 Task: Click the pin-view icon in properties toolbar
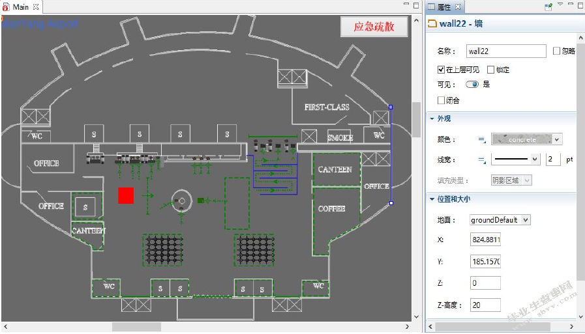548,7
